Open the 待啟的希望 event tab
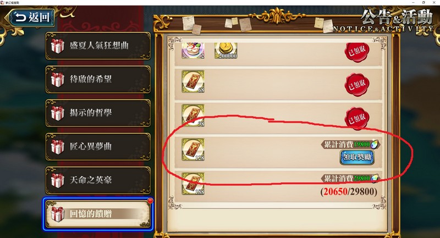 tap(98, 79)
